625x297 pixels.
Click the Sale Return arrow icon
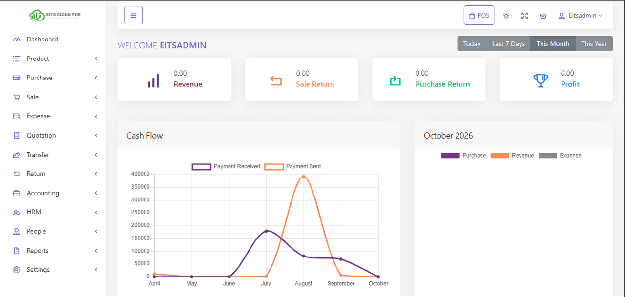tap(276, 80)
